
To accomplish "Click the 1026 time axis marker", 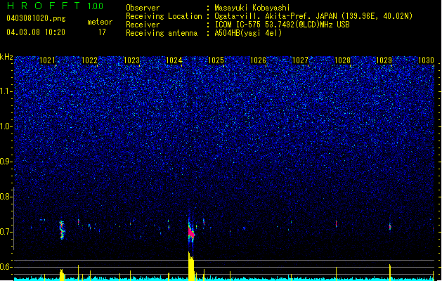I will click(258, 60).
